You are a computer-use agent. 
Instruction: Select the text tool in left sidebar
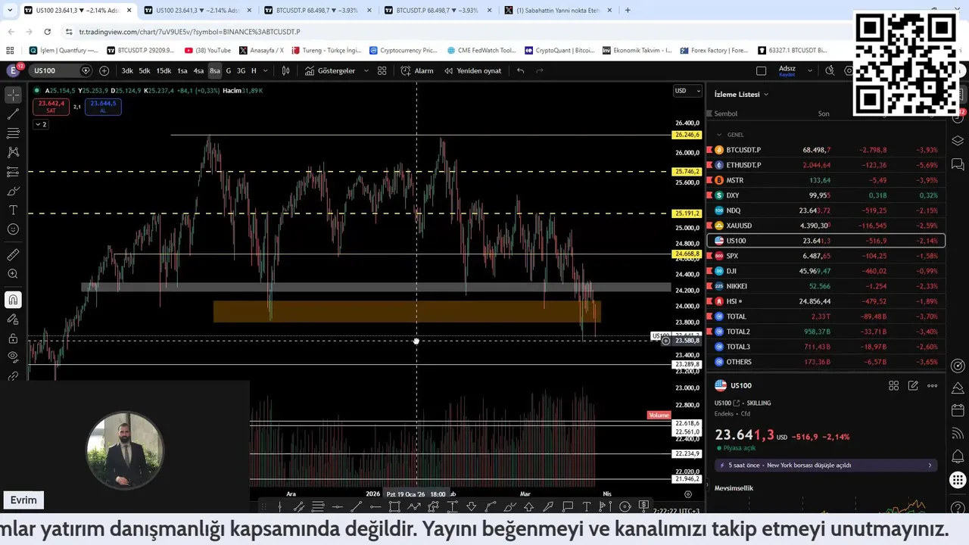13,210
